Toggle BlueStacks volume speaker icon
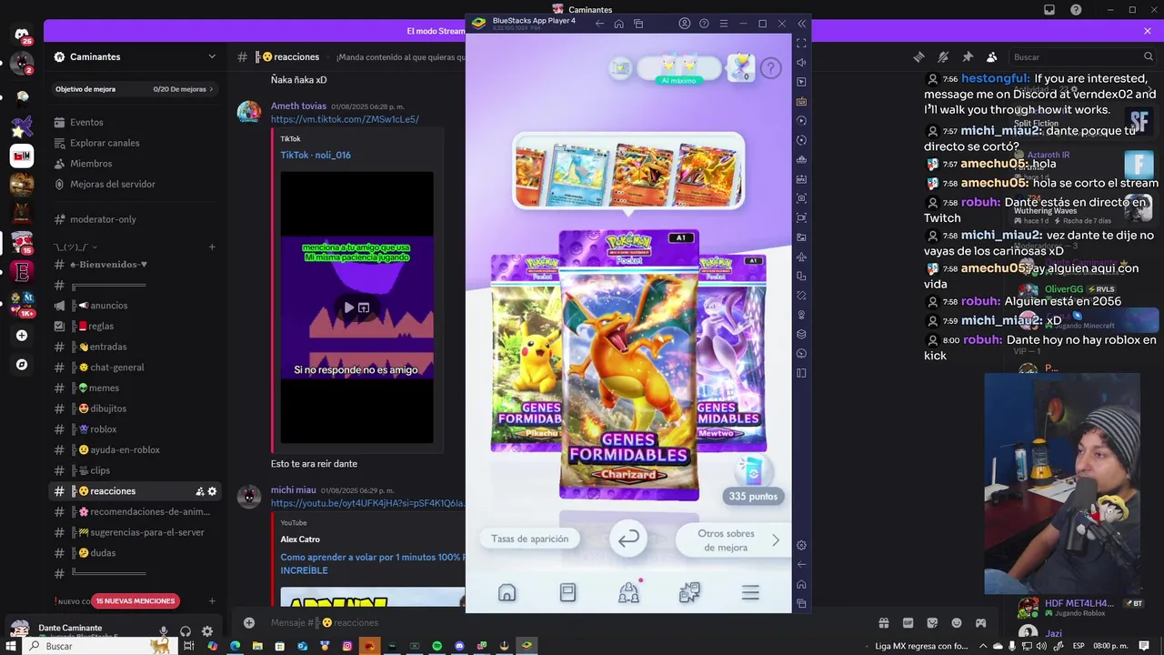Screen dimensions: 1164x655 (x=801, y=63)
